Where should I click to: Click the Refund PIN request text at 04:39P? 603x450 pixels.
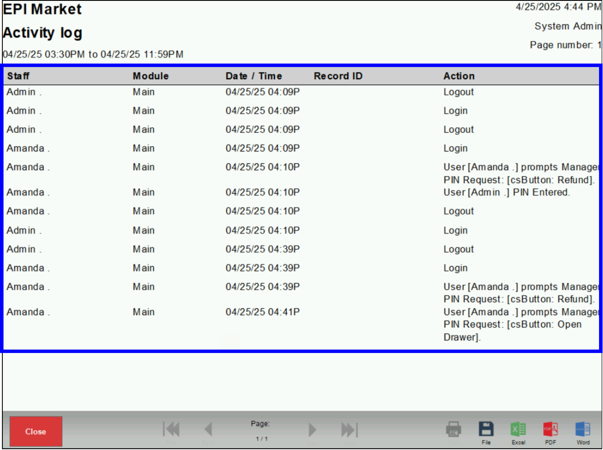click(x=521, y=293)
